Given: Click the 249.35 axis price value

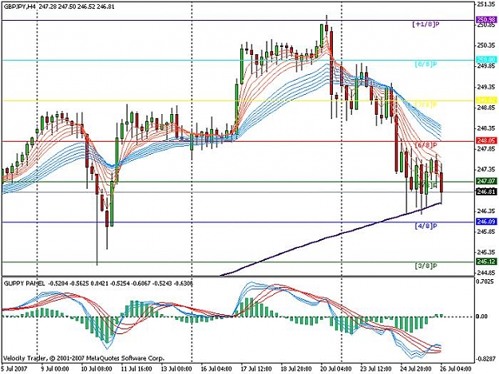Looking at the screenshot, I should coord(486,87).
